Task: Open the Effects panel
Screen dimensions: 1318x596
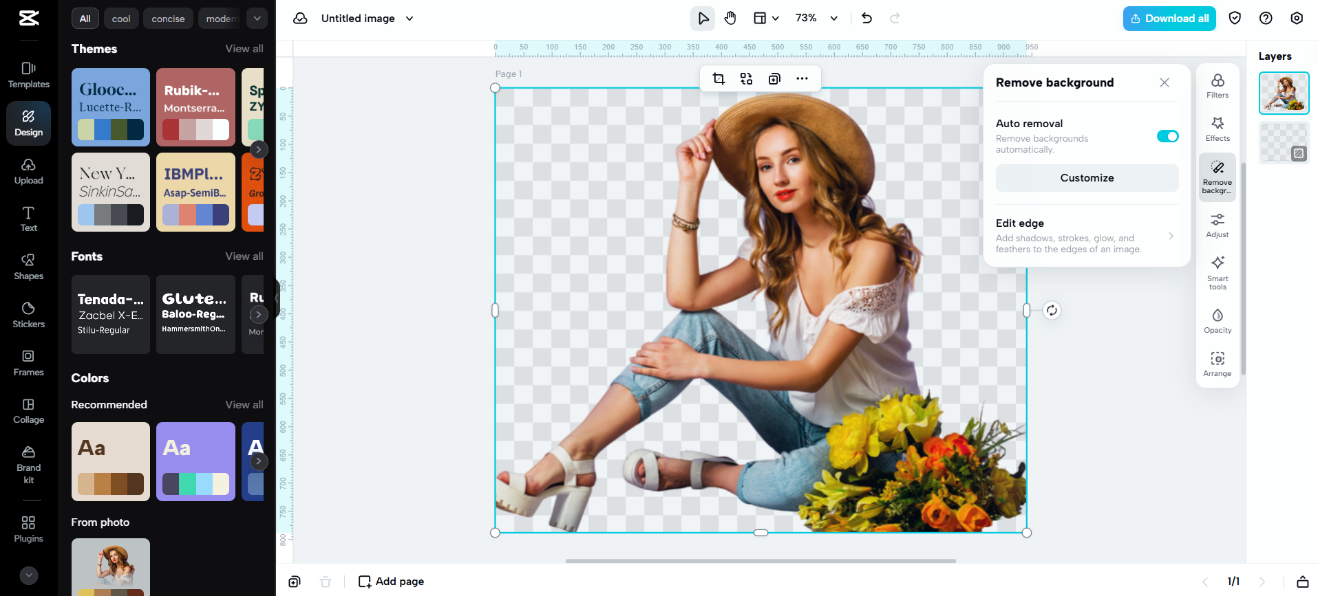Action: (1217, 129)
